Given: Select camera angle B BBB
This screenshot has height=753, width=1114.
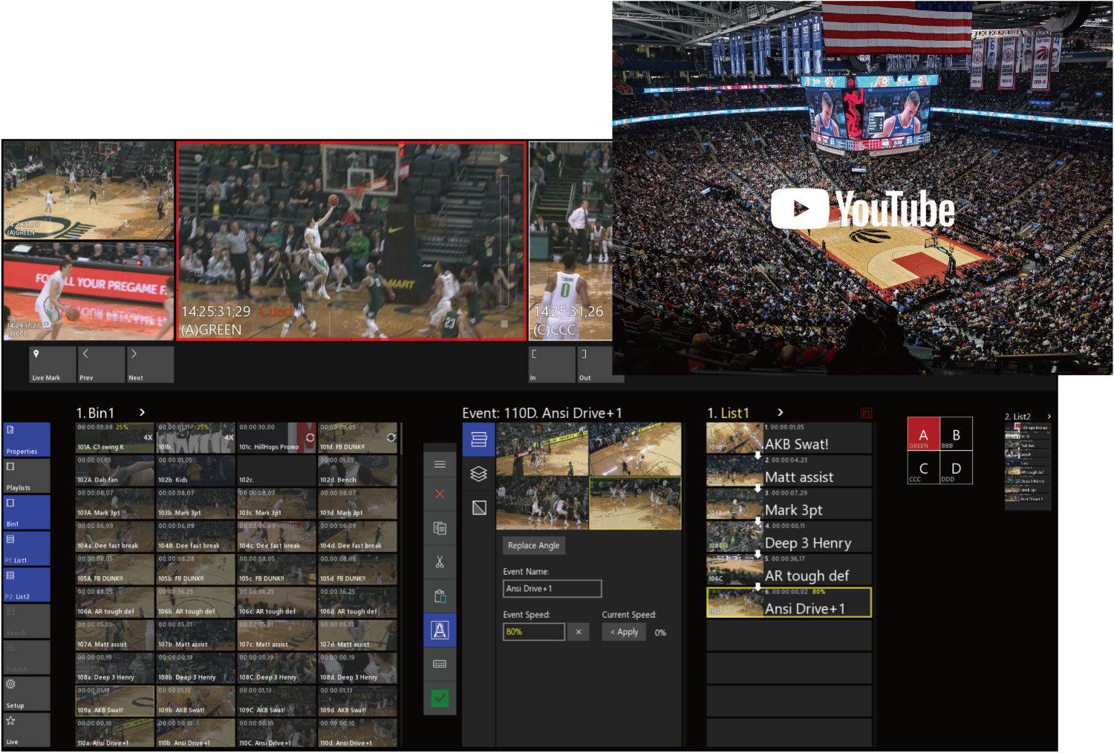Looking at the screenshot, I should 957,434.
